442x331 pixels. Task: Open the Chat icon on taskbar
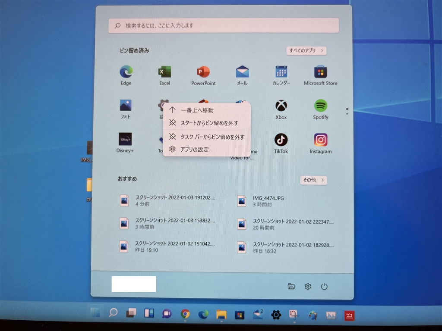[x=167, y=313]
